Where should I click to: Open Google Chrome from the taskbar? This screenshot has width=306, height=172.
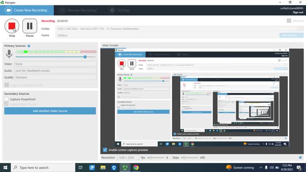pyautogui.click(x=136, y=167)
